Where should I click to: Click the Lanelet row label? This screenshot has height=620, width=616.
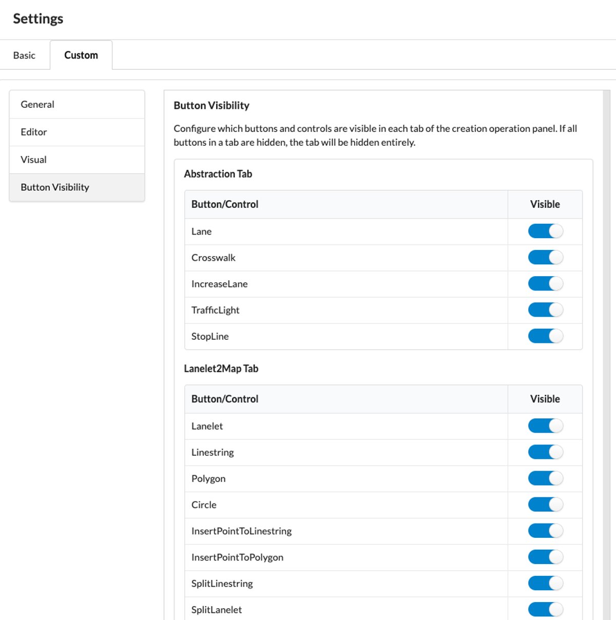pyautogui.click(x=207, y=426)
